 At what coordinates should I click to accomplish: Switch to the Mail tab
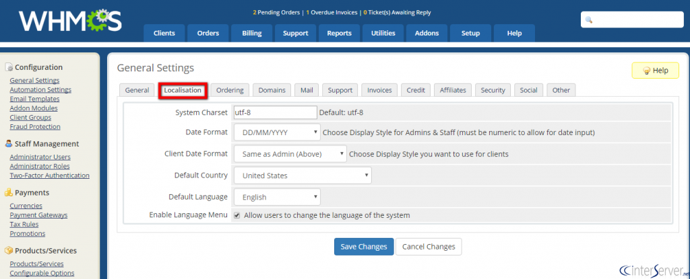pos(307,90)
